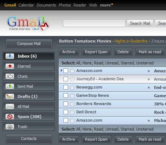Image resolution: width=166 pixels, height=145 pixels.
Task: Expand the more dropdown in top bar
Action: 107,5
